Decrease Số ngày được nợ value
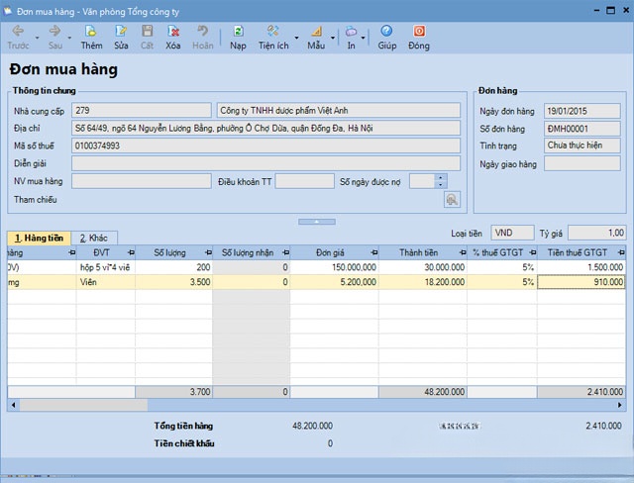Screen dimensions: 634x483 [x=441, y=184]
